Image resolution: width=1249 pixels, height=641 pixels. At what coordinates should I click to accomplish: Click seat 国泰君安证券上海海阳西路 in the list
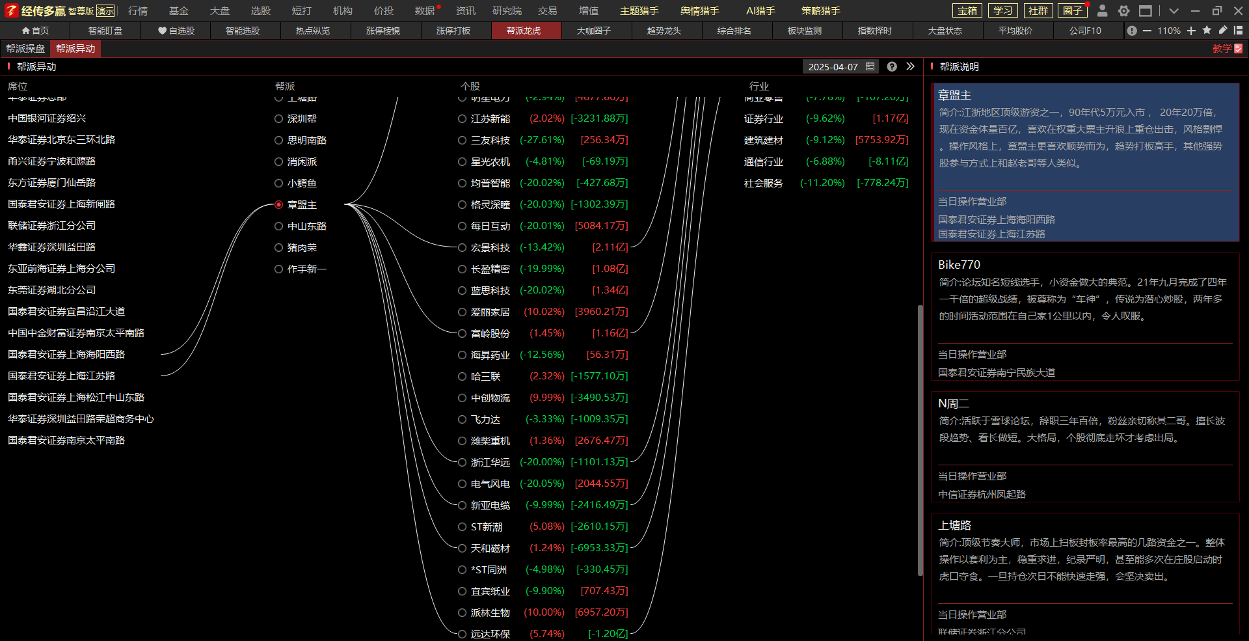click(66, 354)
